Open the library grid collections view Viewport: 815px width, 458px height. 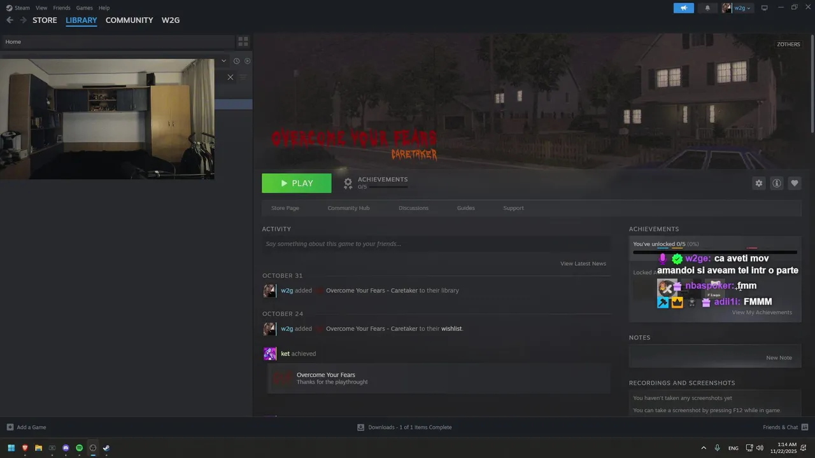click(x=243, y=41)
